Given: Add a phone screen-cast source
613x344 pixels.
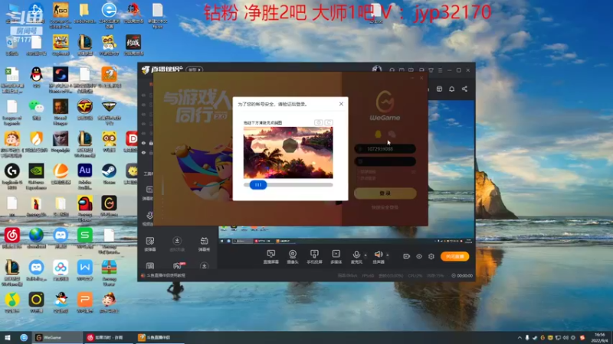Looking at the screenshot, I should [x=314, y=257].
